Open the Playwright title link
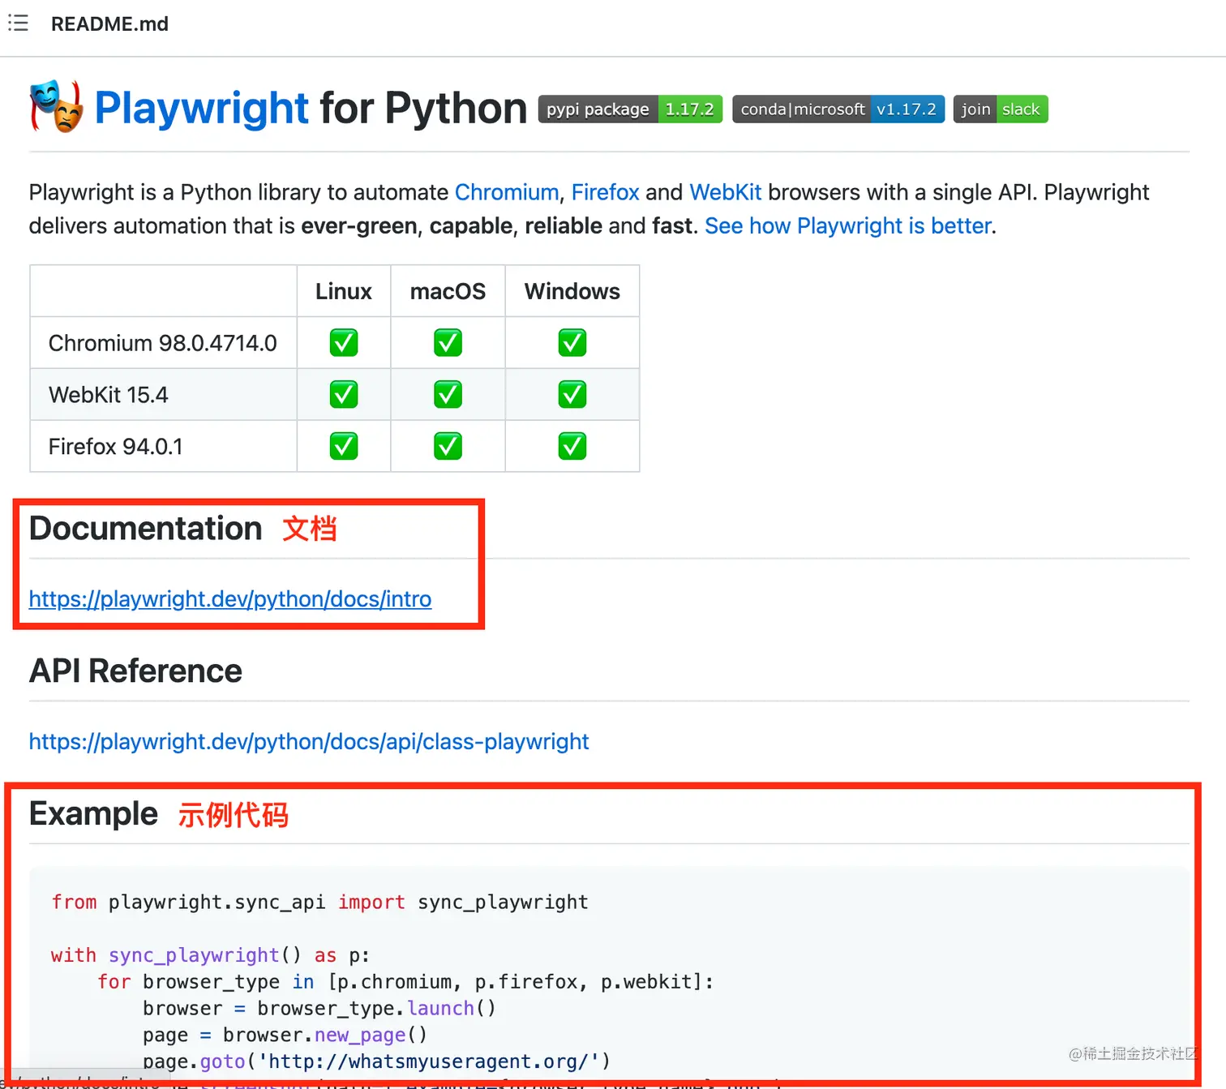Image resolution: width=1226 pixels, height=1089 pixels. tap(201, 108)
